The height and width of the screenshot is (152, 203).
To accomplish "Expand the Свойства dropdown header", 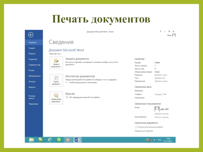I will click(140, 59).
